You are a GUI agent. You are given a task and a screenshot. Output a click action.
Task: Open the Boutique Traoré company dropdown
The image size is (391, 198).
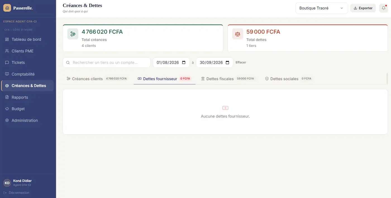coord(321,8)
